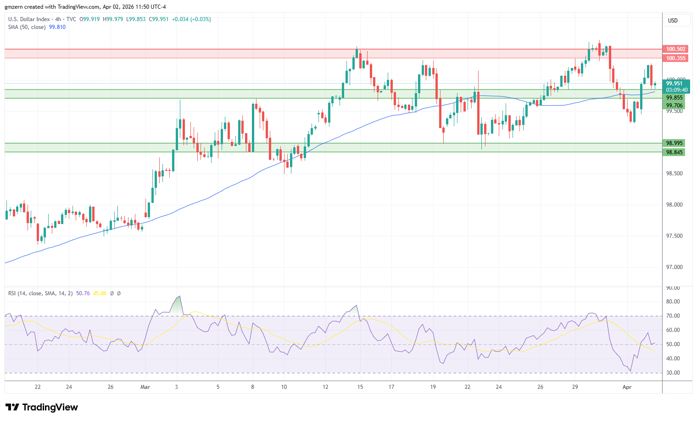Click the 03:09:40 bar countdown timer
697x421 pixels.
coord(676,90)
